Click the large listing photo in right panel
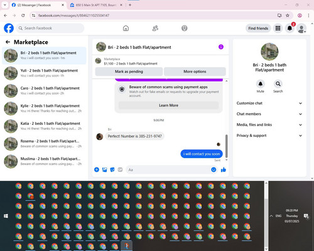The height and width of the screenshot is (251, 314). [269, 51]
